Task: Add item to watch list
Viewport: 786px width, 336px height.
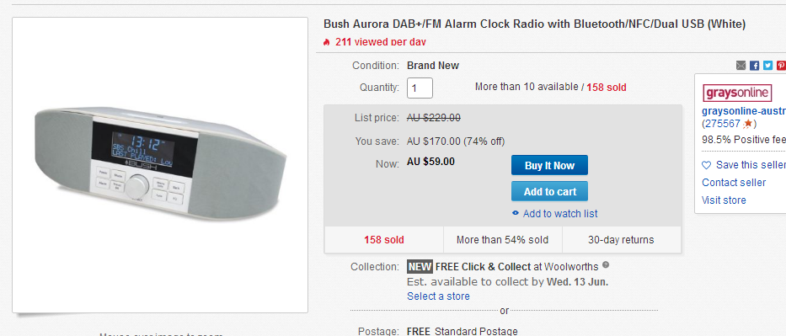Action: point(560,214)
